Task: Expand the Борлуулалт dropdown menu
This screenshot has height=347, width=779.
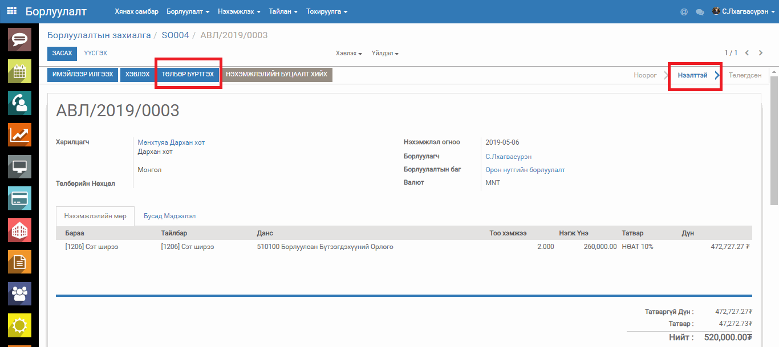Action: pos(188,11)
